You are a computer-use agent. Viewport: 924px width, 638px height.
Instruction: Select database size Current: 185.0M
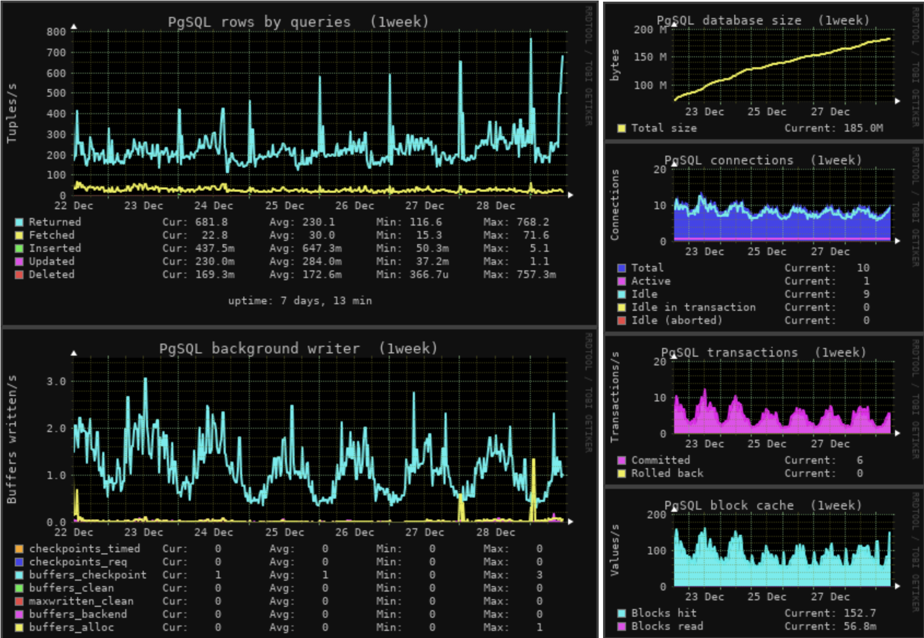[x=834, y=128]
